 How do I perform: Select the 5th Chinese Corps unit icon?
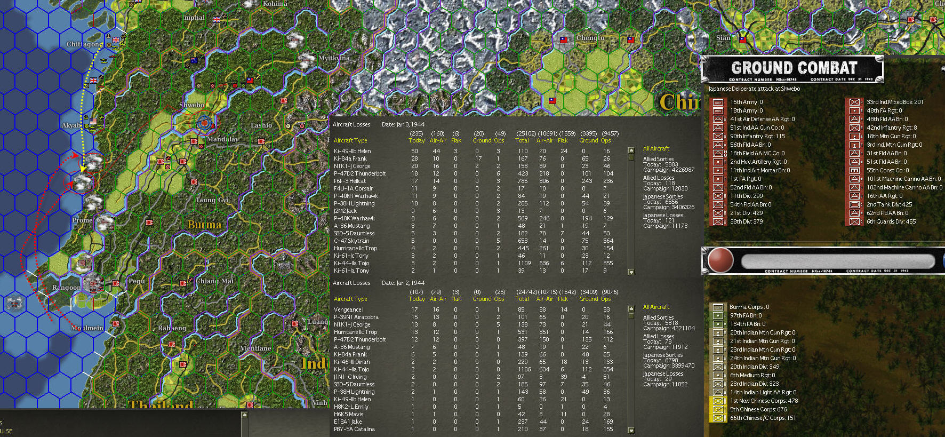(x=718, y=409)
